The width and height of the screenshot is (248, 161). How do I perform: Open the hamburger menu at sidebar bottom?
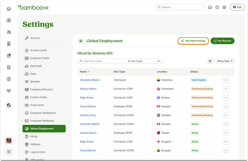tap(9, 152)
